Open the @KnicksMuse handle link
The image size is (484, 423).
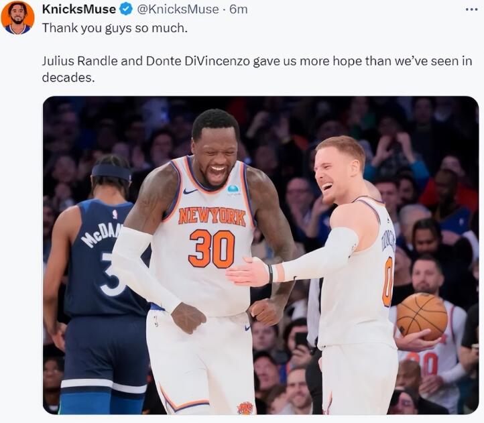(178, 9)
